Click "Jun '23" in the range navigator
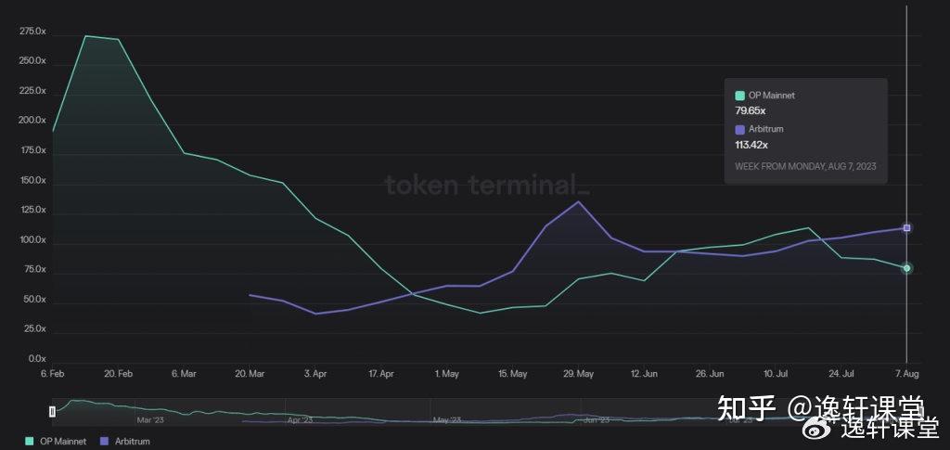 [x=597, y=419]
